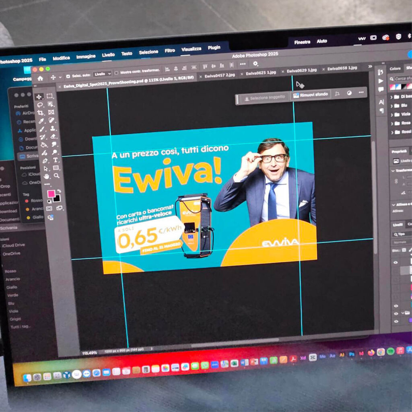Enable Mostra contr. trasformaz. checkbox
The height and width of the screenshot is (412, 412).
(x=116, y=73)
